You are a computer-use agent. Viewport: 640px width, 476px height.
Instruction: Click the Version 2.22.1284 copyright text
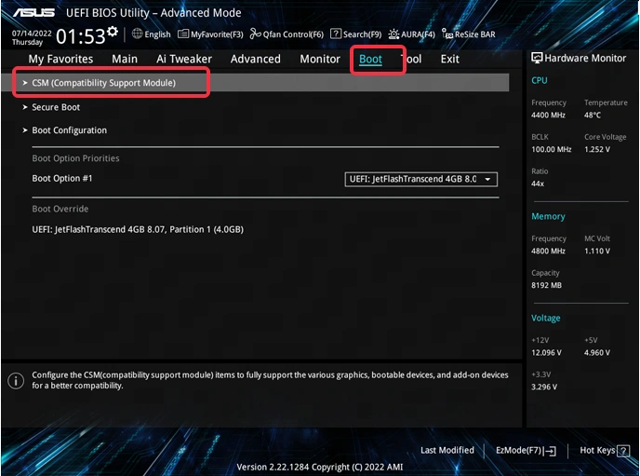click(320, 467)
